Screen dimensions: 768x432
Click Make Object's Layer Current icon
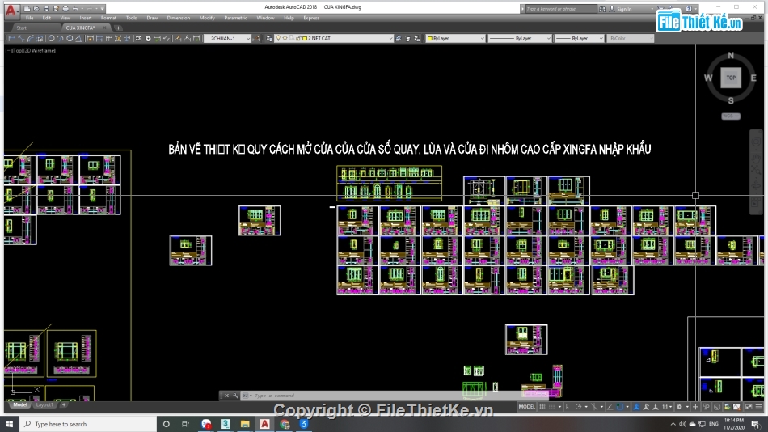[399, 38]
